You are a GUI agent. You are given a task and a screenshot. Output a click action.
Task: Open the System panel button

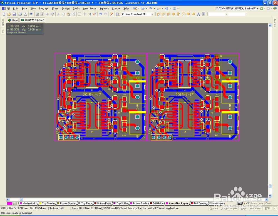pyautogui.click(x=214, y=209)
